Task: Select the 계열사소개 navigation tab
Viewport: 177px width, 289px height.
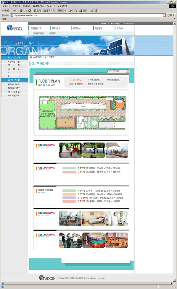Action: [36, 28]
